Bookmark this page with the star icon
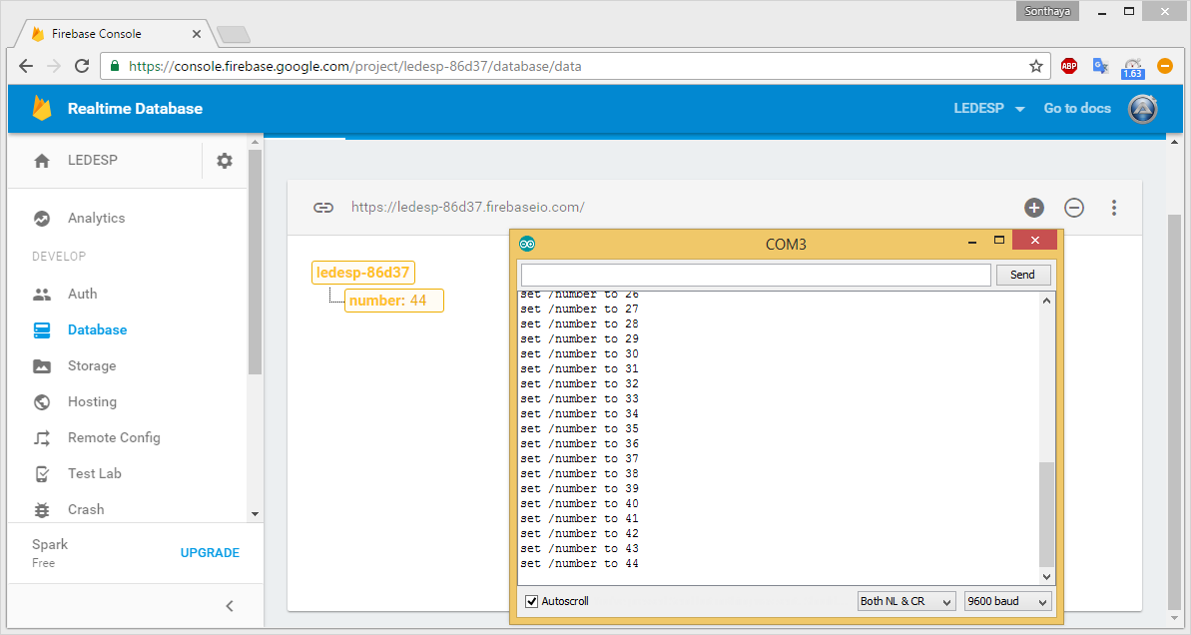The width and height of the screenshot is (1191, 635). coord(1036,66)
